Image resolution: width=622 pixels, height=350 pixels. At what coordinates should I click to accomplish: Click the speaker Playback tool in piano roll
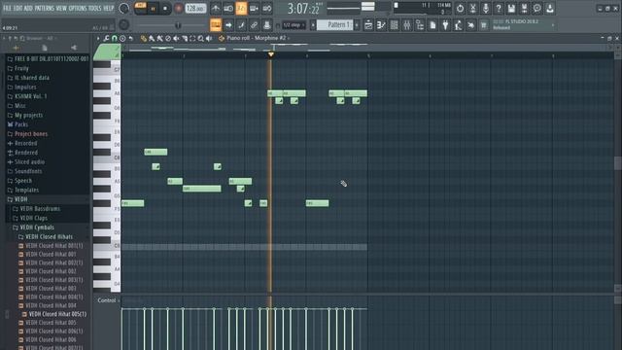pos(209,39)
